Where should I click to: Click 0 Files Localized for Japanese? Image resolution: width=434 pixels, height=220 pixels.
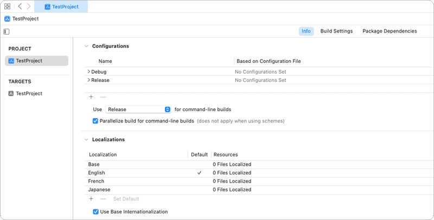coord(232,190)
